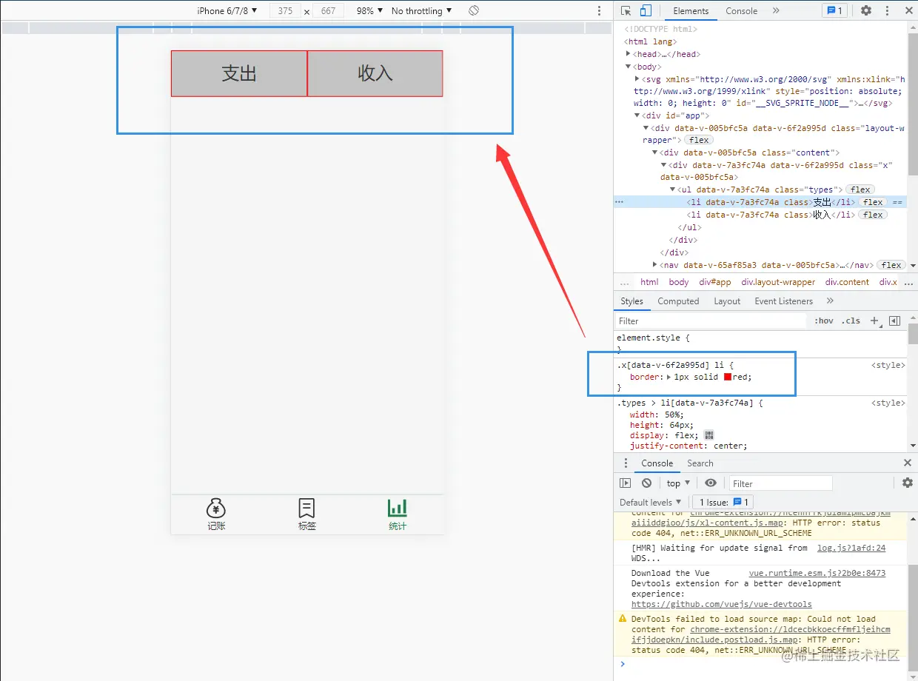
Task: Toggle flex badge on nav element
Action: 891,265
